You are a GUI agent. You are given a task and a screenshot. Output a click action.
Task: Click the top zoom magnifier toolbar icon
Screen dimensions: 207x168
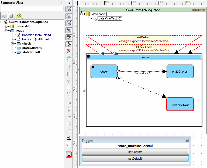(69, 9)
